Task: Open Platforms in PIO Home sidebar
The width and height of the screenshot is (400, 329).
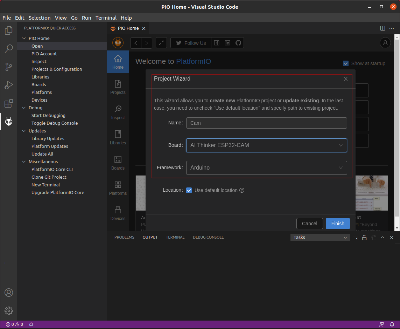Action: (118, 188)
